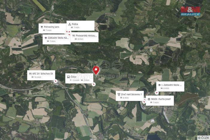Click the Čížov bus stop icon
The image size is (210, 140).
pos(68,77)
